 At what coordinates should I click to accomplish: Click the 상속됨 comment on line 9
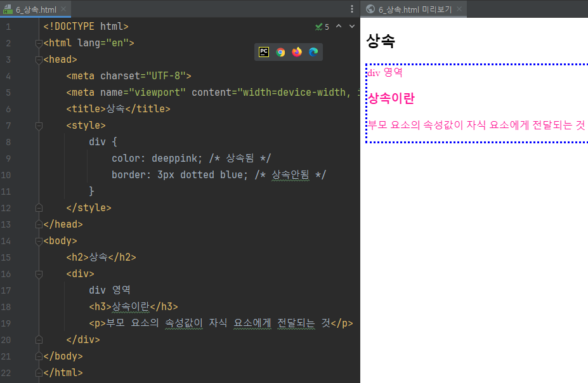[240, 159]
